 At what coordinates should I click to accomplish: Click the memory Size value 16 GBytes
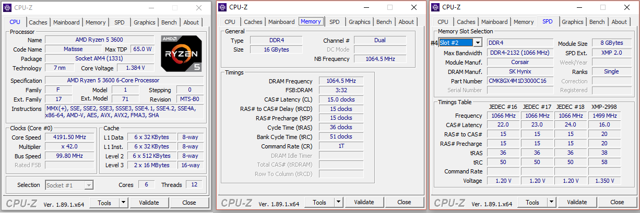click(x=276, y=49)
